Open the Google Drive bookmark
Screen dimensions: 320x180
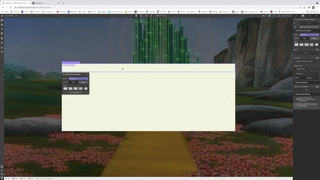(x=48, y=11)
